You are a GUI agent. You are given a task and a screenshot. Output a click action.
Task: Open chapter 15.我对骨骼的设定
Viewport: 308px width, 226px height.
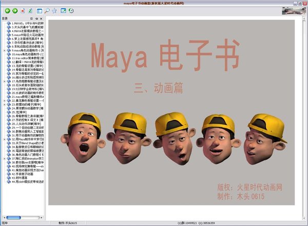click(x=28, y=74)
